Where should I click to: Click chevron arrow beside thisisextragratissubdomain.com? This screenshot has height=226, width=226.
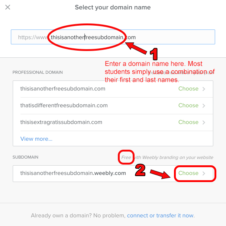[204, 122]
